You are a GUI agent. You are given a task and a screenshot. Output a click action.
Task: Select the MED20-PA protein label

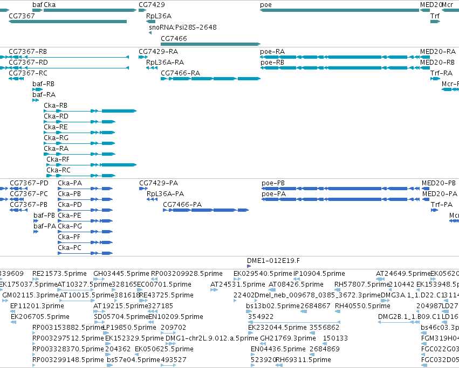pyautogui.click(x=440, y=194)
